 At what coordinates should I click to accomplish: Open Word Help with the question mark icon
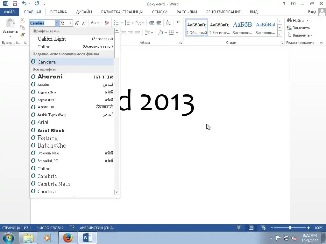(284, 3)
